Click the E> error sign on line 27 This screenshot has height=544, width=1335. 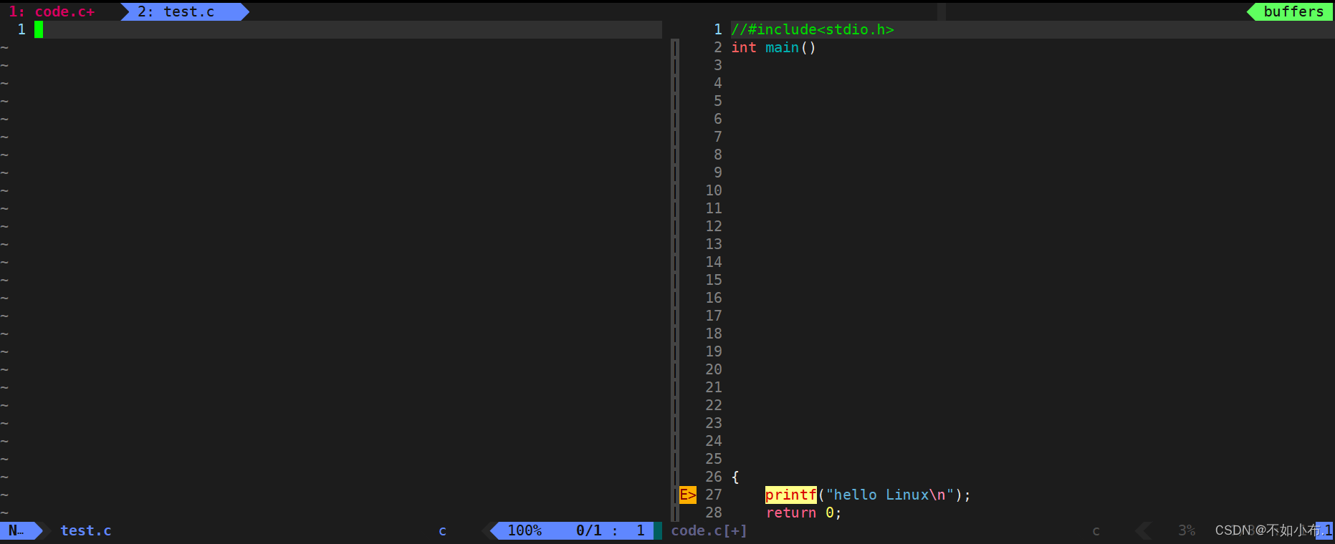click(x=688, y=495)
